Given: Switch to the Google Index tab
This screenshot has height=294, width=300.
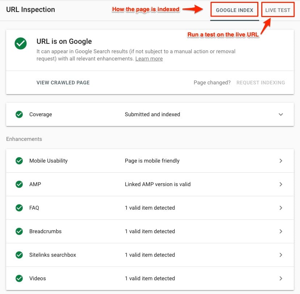Looking at the screenshot, I should (234, 10).
